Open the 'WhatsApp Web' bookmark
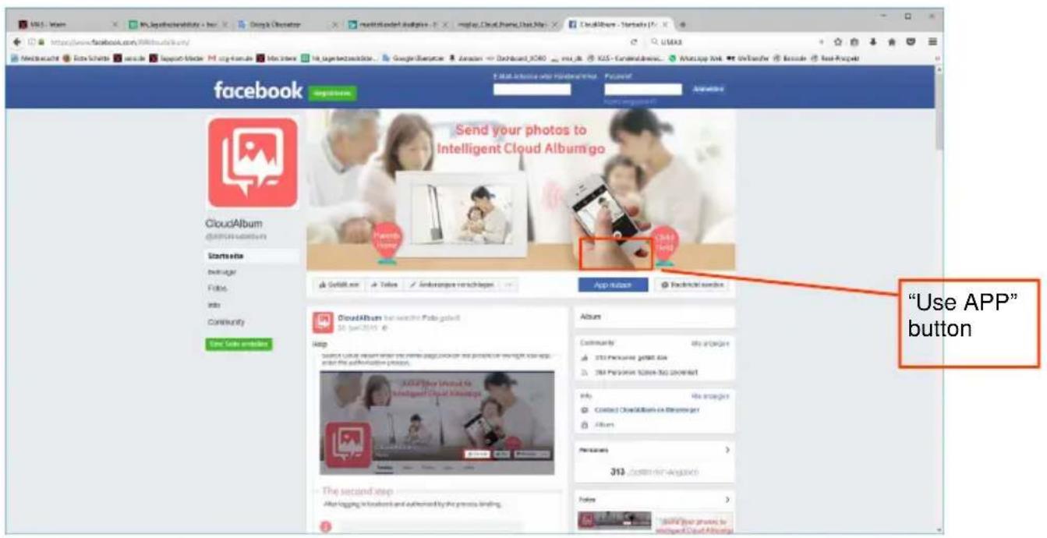The height and width of the screenshot is (538, 1047). (x=695, y=58)
